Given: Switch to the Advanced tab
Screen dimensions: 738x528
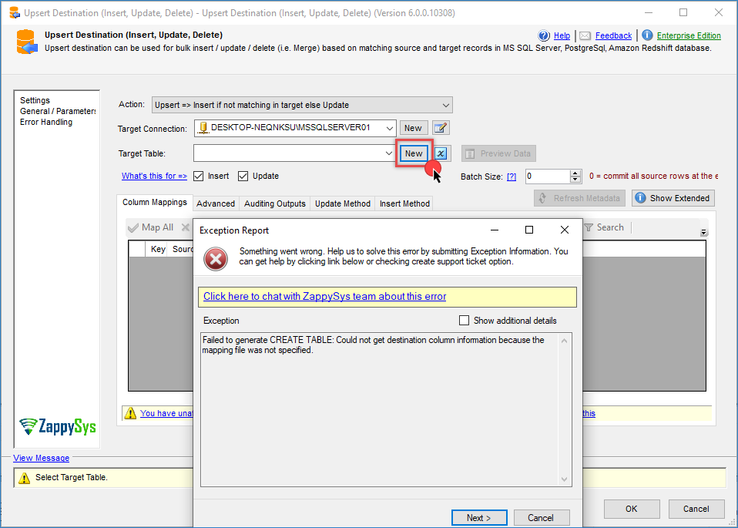Looking at the screenshot, I should point(216,203).
